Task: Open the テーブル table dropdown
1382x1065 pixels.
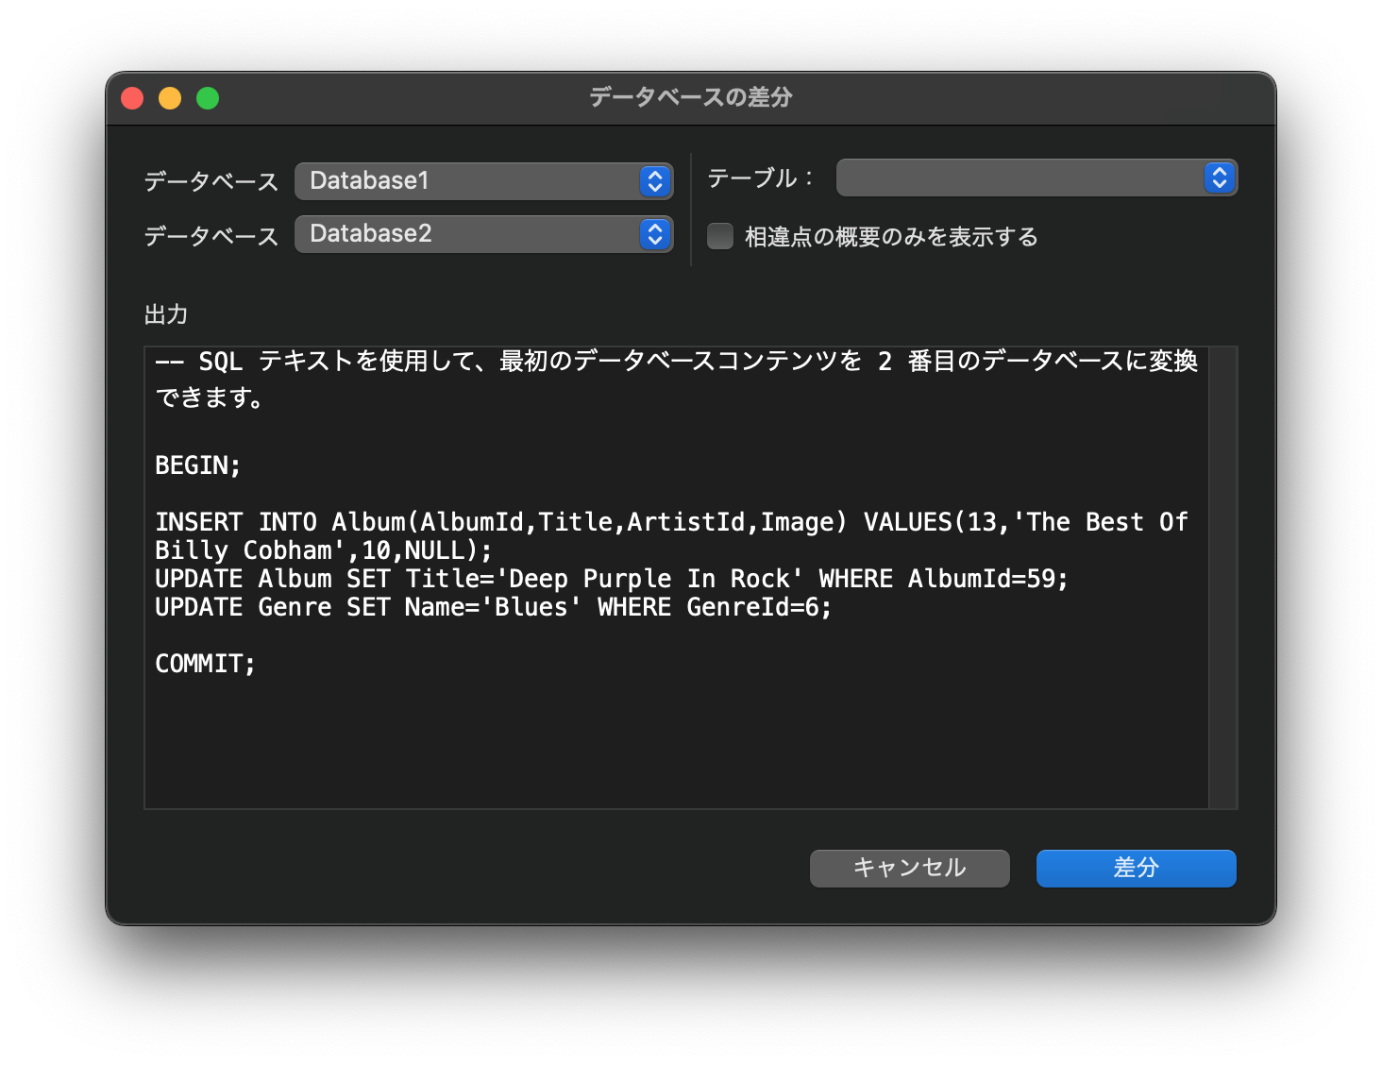Action: click(1036, 177)
